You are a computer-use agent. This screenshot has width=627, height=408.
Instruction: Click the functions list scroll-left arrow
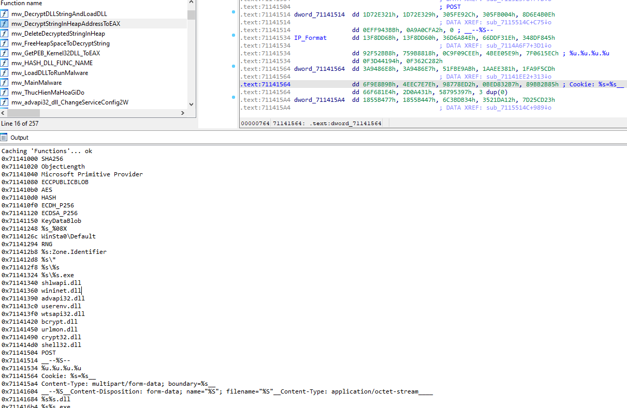point(4,113)
